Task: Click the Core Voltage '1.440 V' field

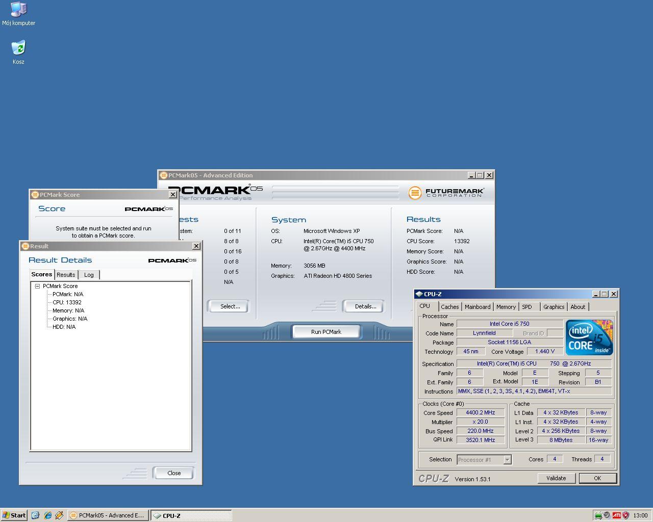Action: 545,352
